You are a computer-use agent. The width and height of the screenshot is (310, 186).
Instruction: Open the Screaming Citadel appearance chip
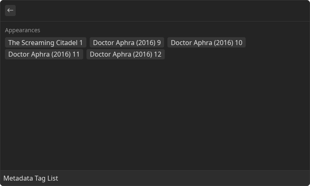point(45,43)
